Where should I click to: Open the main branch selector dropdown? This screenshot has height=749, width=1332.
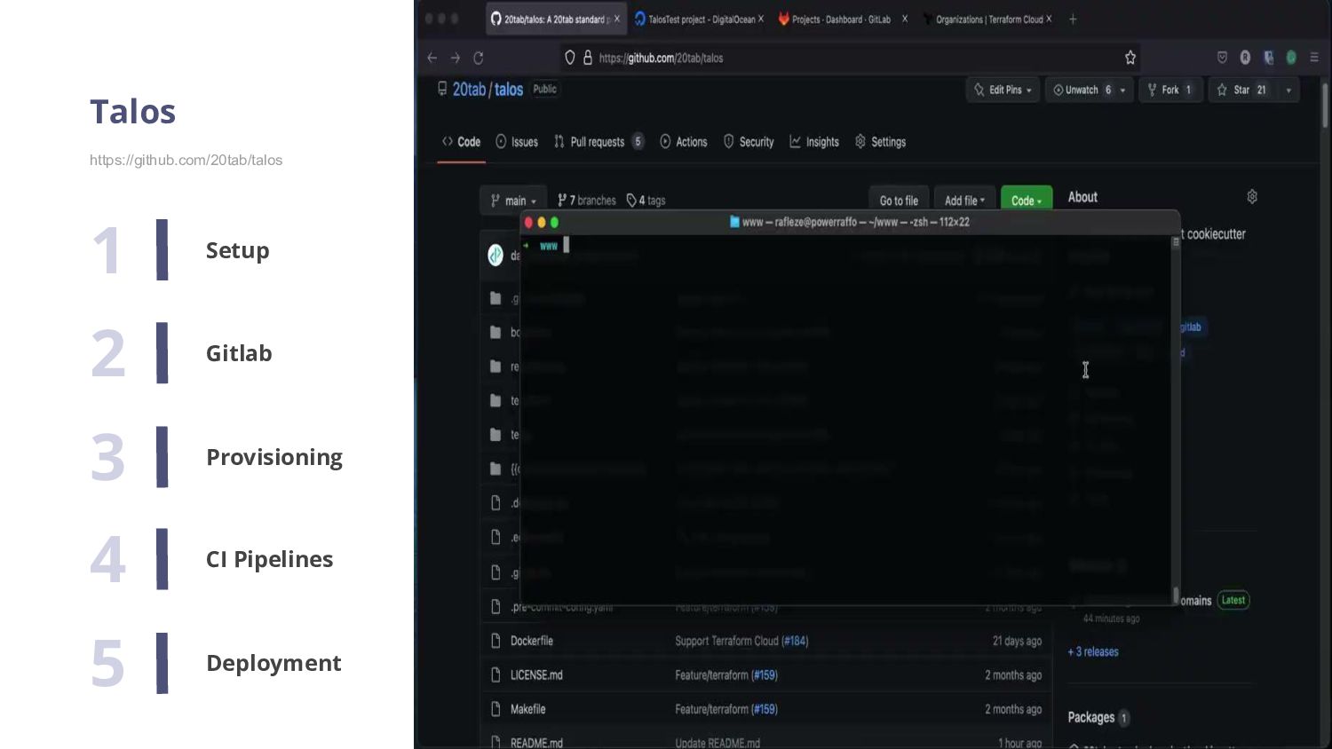(513, 201)
